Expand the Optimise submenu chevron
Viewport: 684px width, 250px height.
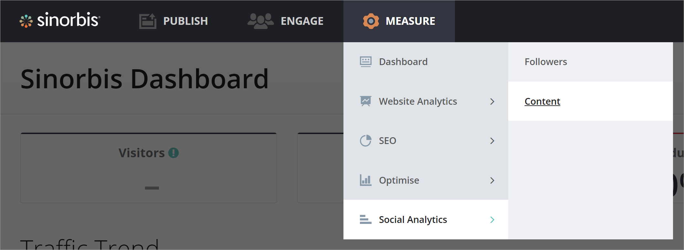[x=492, y=180]
